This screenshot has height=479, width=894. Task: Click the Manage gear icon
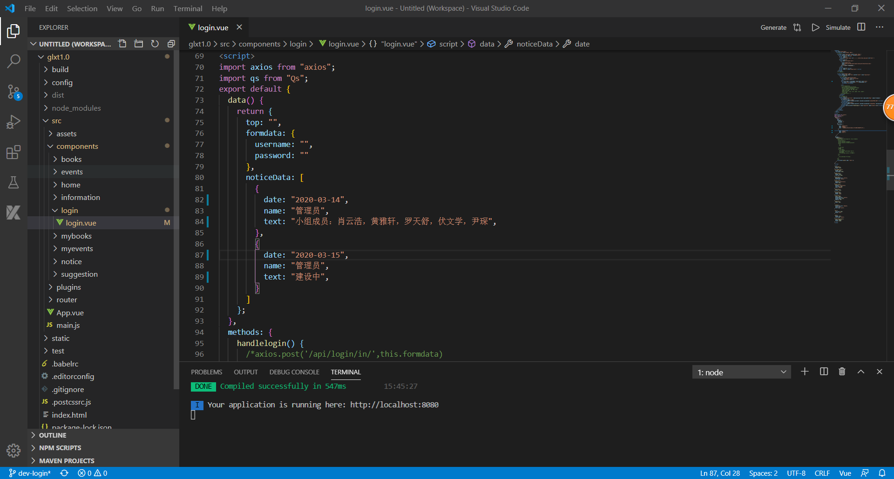[14, 450]
